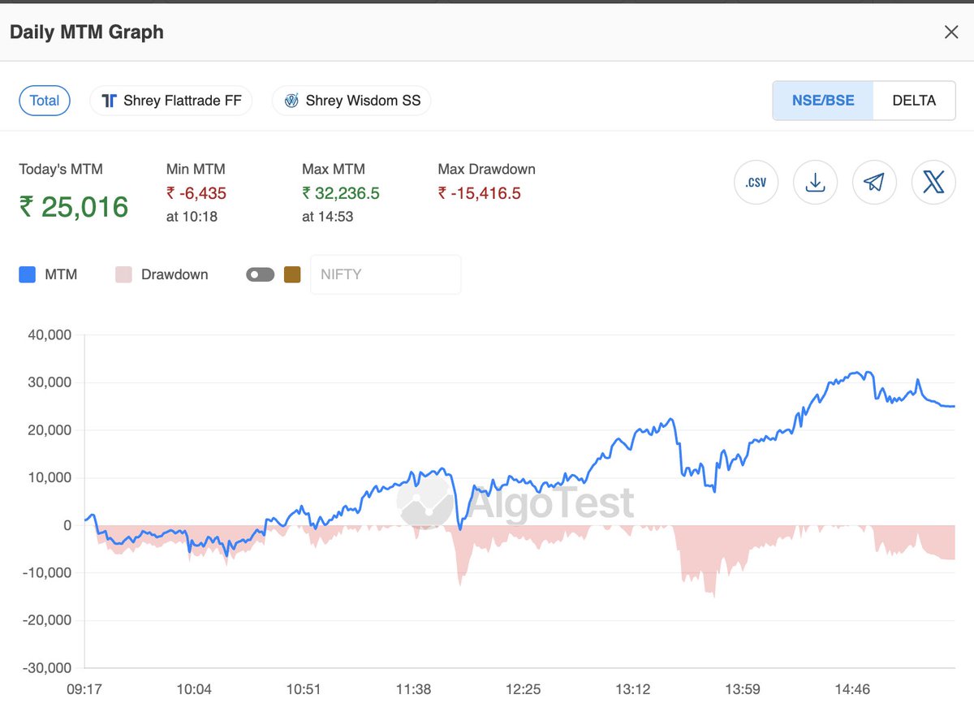Screen dimensions: 974x716
Task: Click the 11:38 x-axis label
Action: (413, 689)
